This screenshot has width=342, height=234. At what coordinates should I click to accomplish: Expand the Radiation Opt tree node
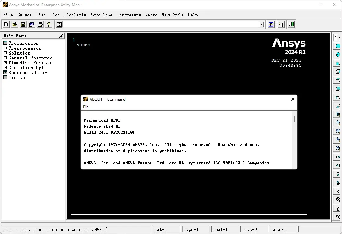click(5, 67)
